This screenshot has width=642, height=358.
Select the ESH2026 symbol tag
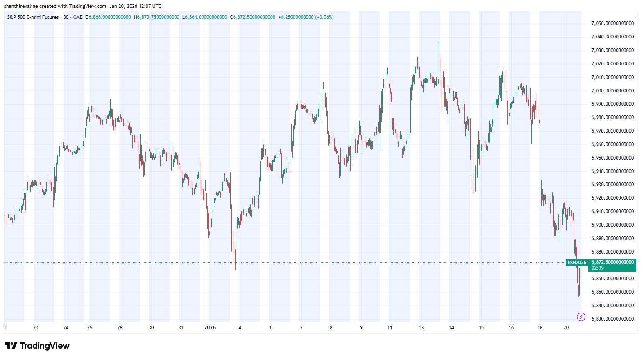[576, 263]
